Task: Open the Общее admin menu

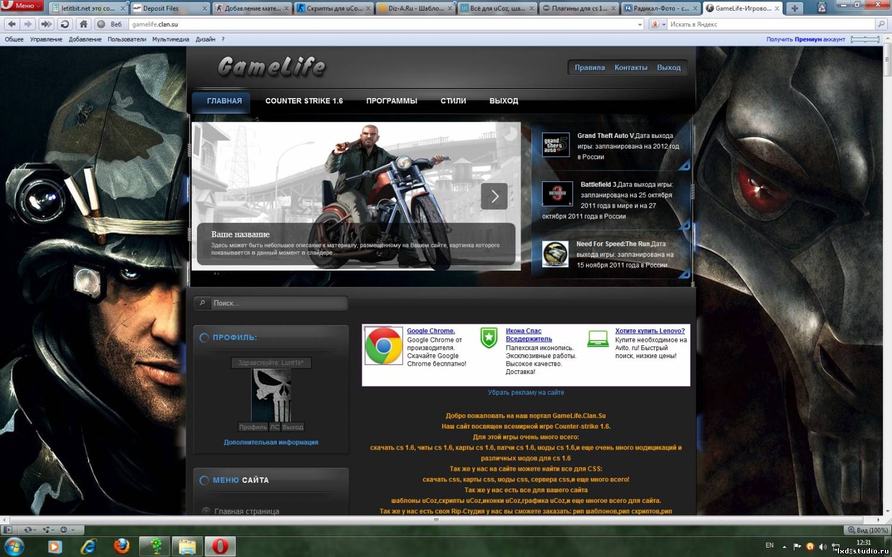Action: [14, 39]
